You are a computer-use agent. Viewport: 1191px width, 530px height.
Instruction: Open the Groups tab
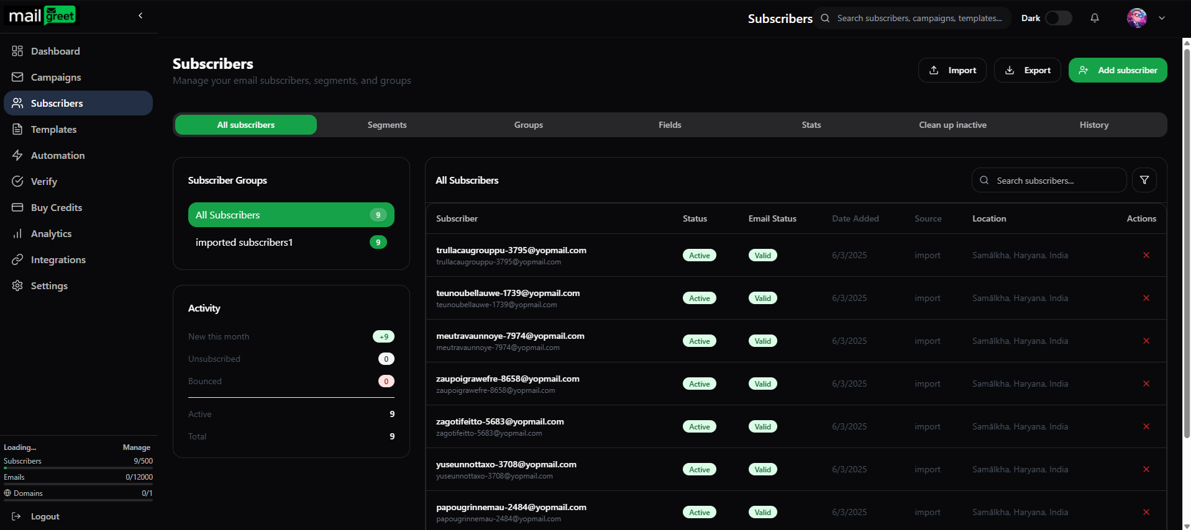click(x=529, y=125)
